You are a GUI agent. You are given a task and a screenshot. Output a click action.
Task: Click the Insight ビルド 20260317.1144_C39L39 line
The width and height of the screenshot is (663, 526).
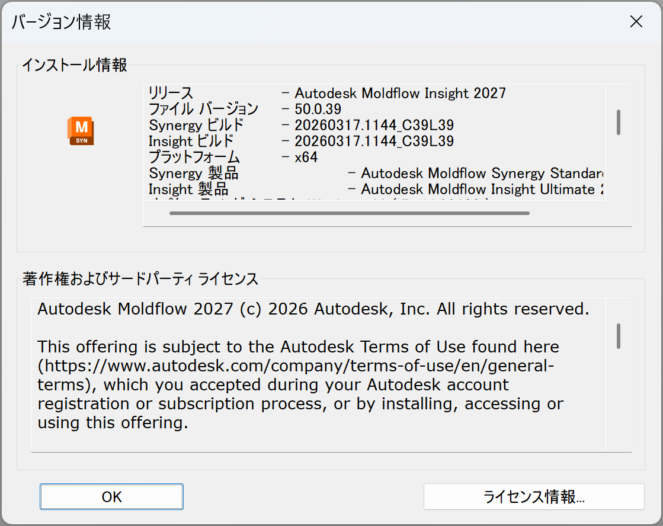301,141
